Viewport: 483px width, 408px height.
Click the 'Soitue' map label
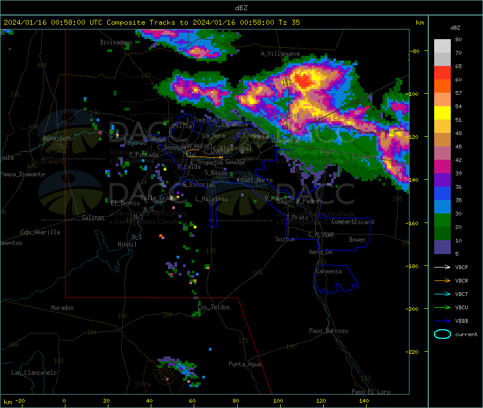[x=285, y=239]
